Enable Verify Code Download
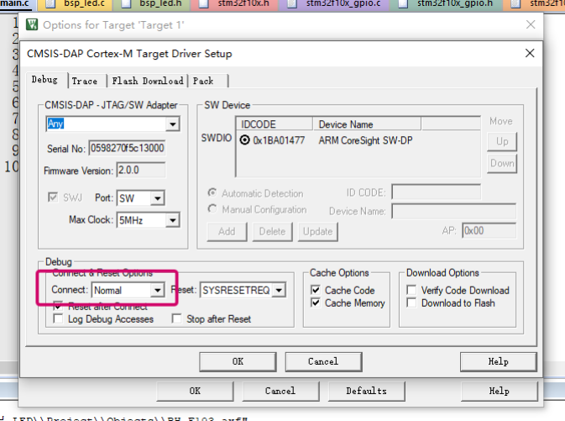 click(411, 290)
